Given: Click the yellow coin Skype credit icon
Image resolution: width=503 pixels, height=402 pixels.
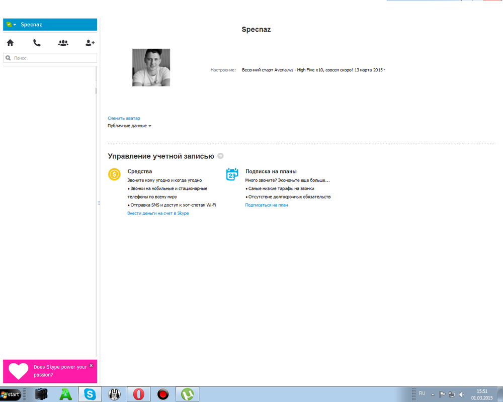Looking at the screenshot, I should [x=114, y=174].
